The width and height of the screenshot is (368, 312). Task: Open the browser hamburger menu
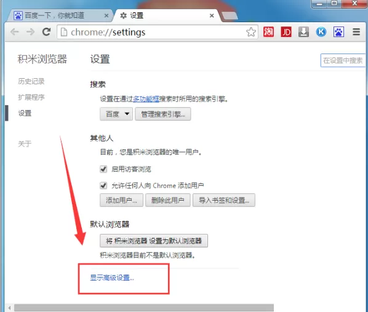[x=356, y=32]
